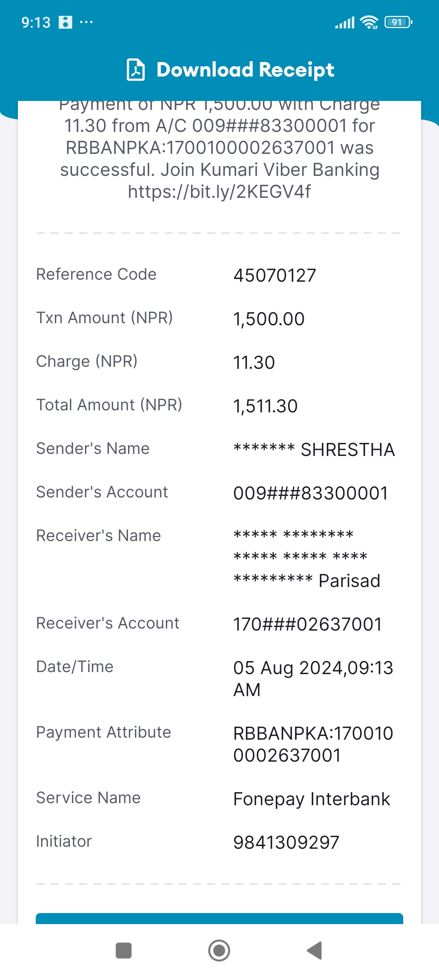Open the Android recent apps square button

tap(124, 951)
